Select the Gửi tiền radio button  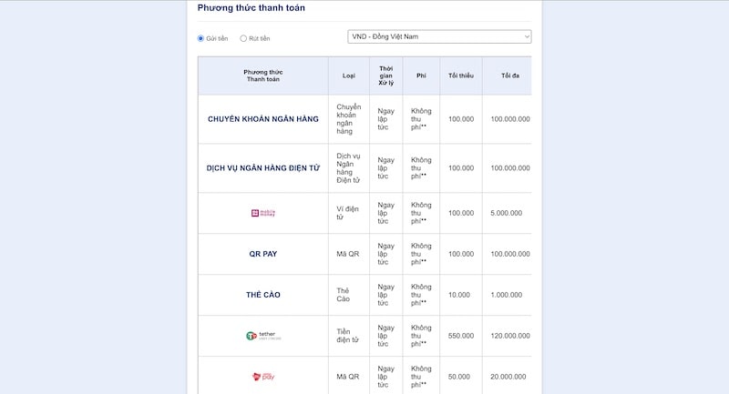(200, 38)
